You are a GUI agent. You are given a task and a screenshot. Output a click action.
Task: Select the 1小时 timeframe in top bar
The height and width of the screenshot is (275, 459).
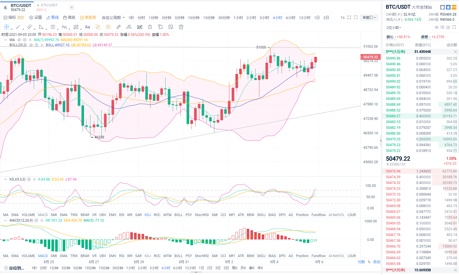pos(238,18)
